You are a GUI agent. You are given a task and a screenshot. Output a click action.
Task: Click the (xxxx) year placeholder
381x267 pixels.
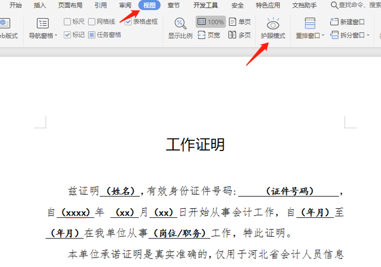(76, 213)
